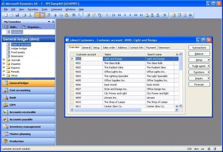Switch to General tab in Customers
This screenshot has height=152, width=223.
86,47
